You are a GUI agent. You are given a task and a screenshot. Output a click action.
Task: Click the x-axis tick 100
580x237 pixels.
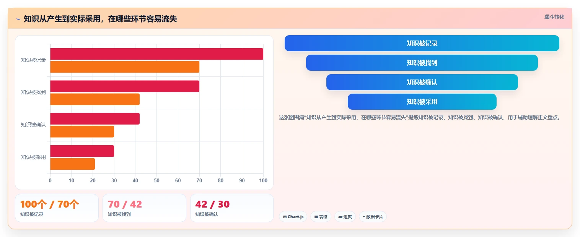click(263, 180)
